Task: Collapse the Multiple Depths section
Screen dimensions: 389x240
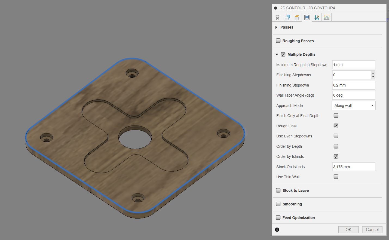Action: click(277, 54)
